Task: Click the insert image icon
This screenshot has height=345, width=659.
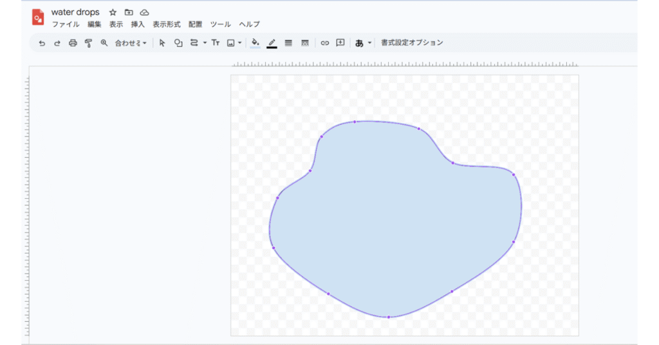Action: [x=231, y=43]
